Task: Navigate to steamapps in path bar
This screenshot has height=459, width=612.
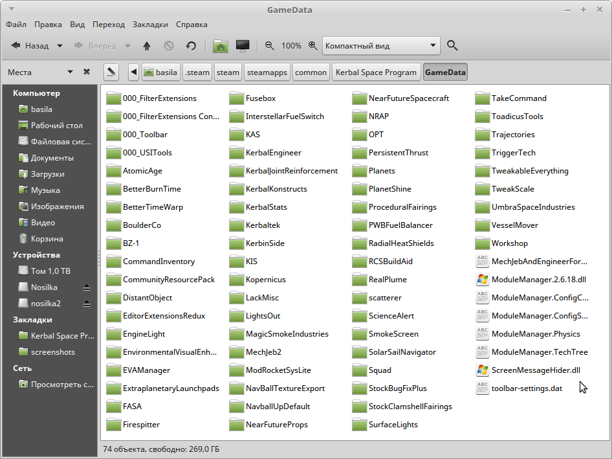Action: coord(267,73)
